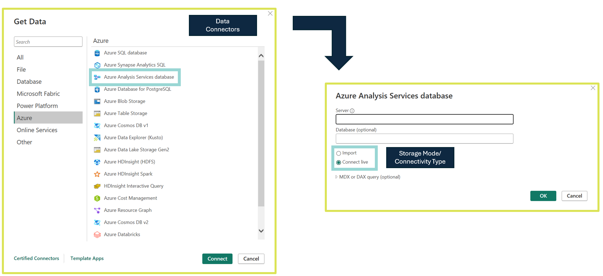603x276 pixels.
Task: Choose the Import storage mode
Action: point(338,153)
